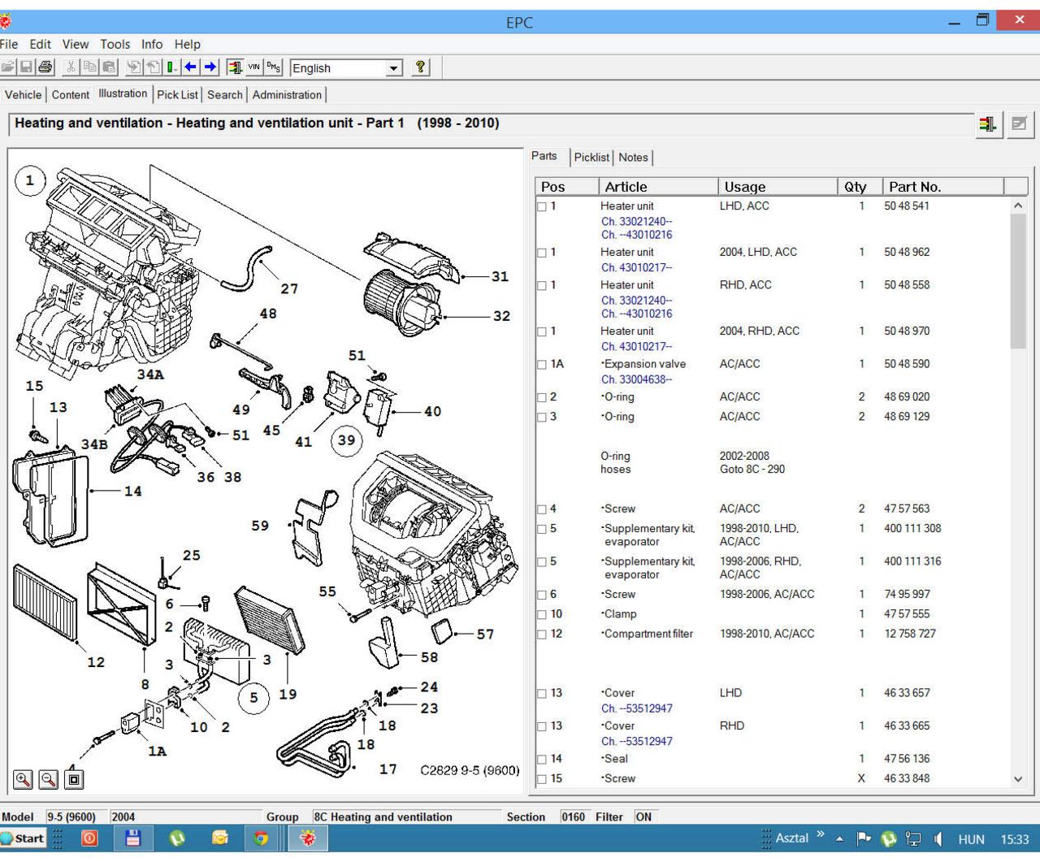Fit illustration to window icon
This screenshot has width=1040, height=862.
coord(74,779)
